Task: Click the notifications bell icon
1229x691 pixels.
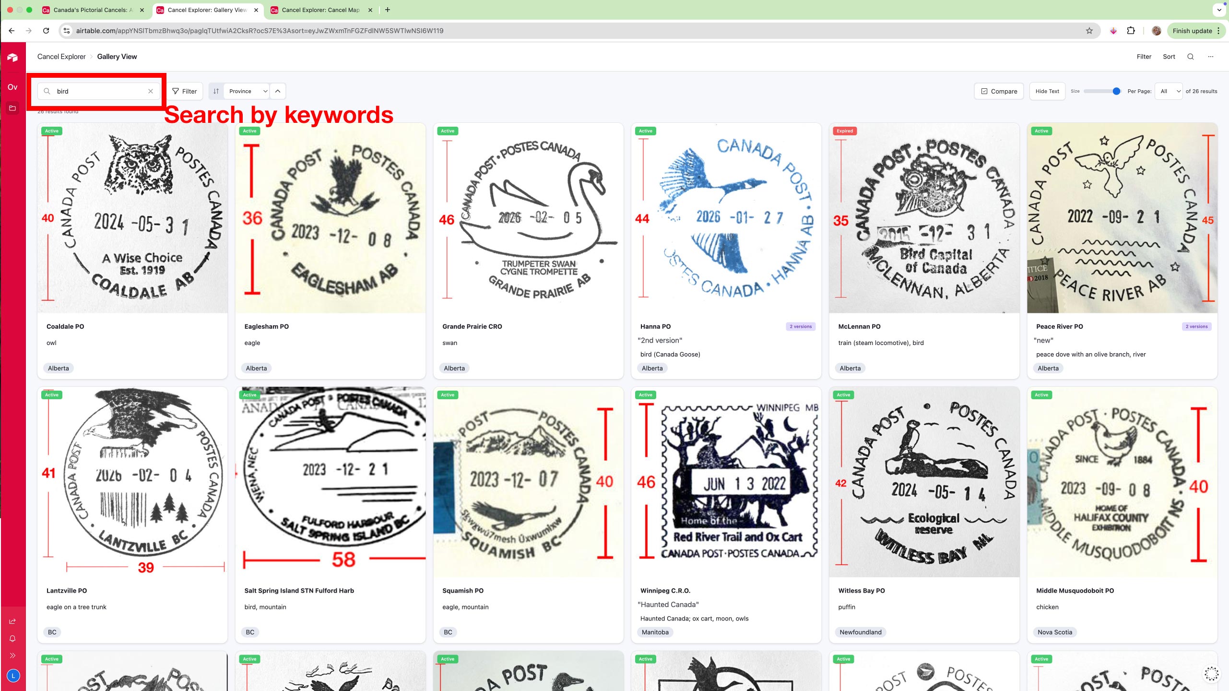Action: click(12, 639)
